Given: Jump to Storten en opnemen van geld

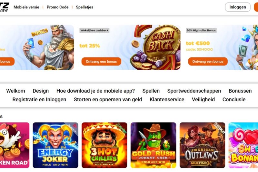Looking at the screenshot, I should coord(108,100).
